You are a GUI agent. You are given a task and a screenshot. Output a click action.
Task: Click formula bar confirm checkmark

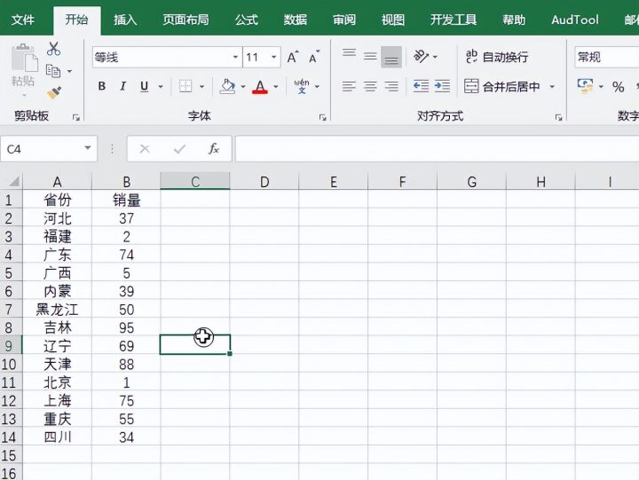click(179, 149)
